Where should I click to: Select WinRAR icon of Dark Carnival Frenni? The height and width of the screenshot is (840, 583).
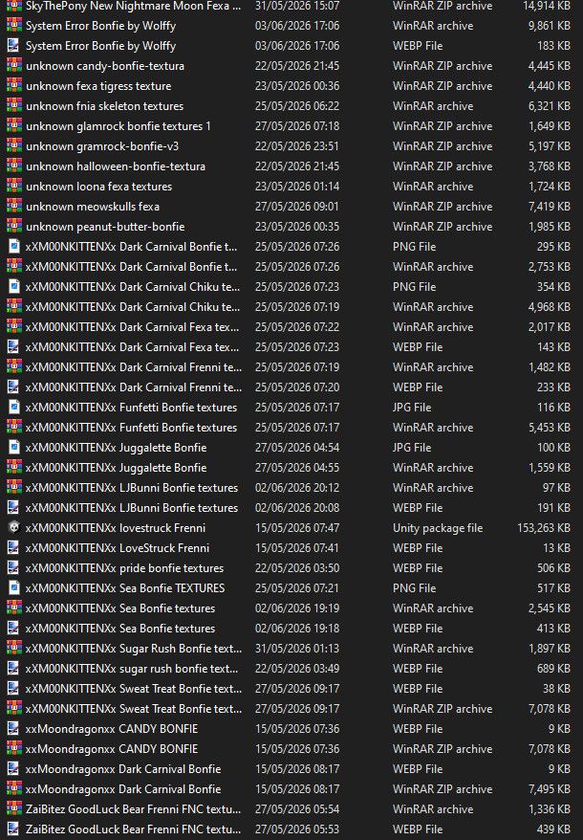(x=14, y=367)
